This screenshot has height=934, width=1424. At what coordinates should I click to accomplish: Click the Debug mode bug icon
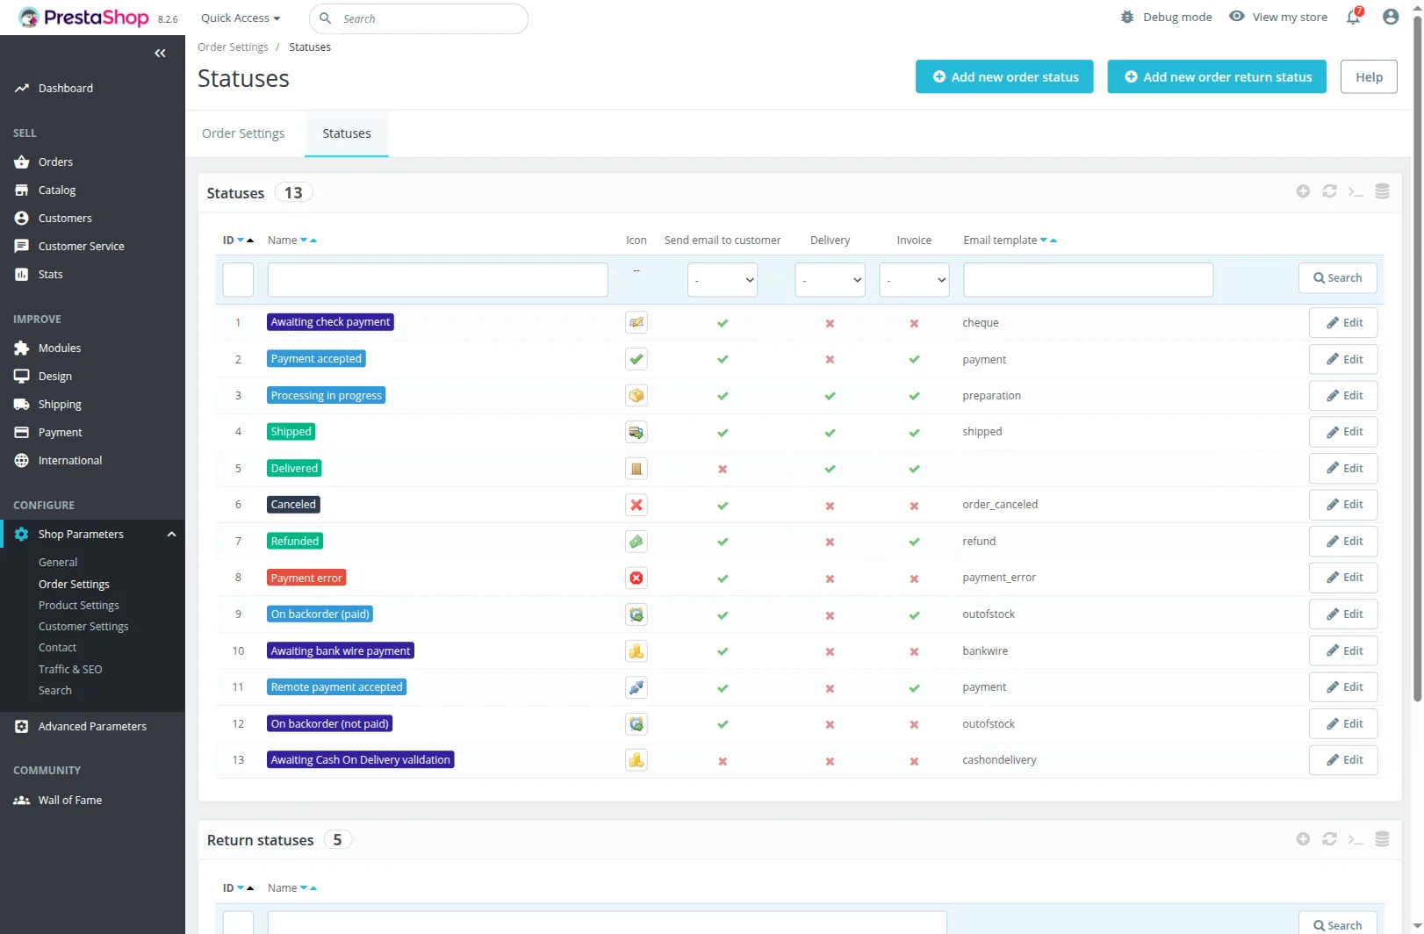coord(1127,17)
